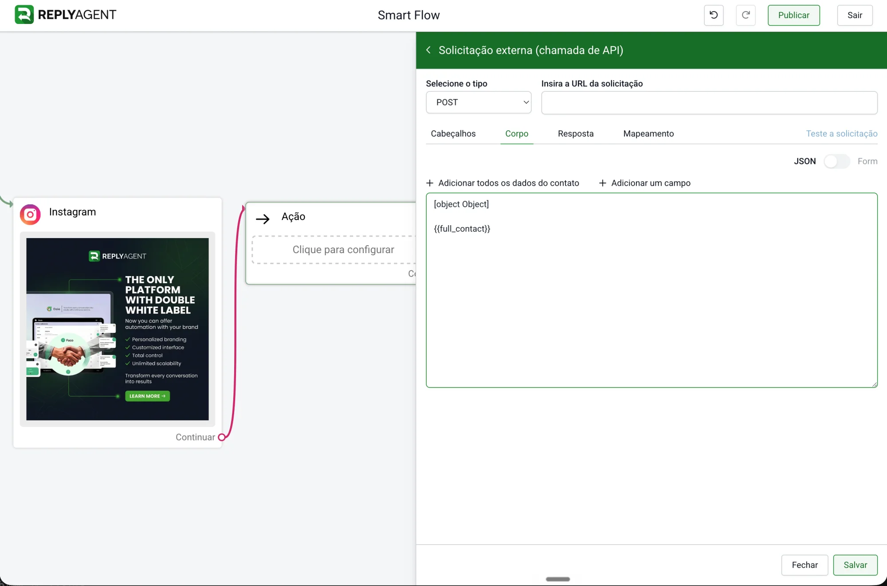Image resolution: width=887 pixels, height=586 pixels.
Task: Toggle the JSON/Form body switch
Action: [x=836, y=161]
